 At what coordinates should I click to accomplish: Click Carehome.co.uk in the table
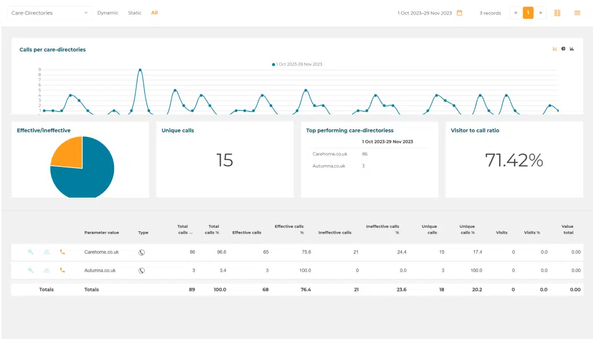tap(101, 252)
